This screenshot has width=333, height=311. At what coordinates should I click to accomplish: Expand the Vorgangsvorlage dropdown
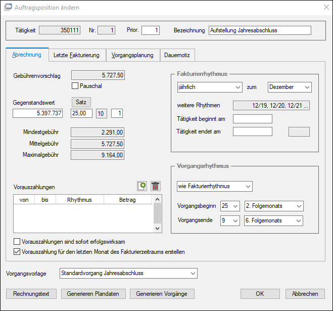point(128,273)
